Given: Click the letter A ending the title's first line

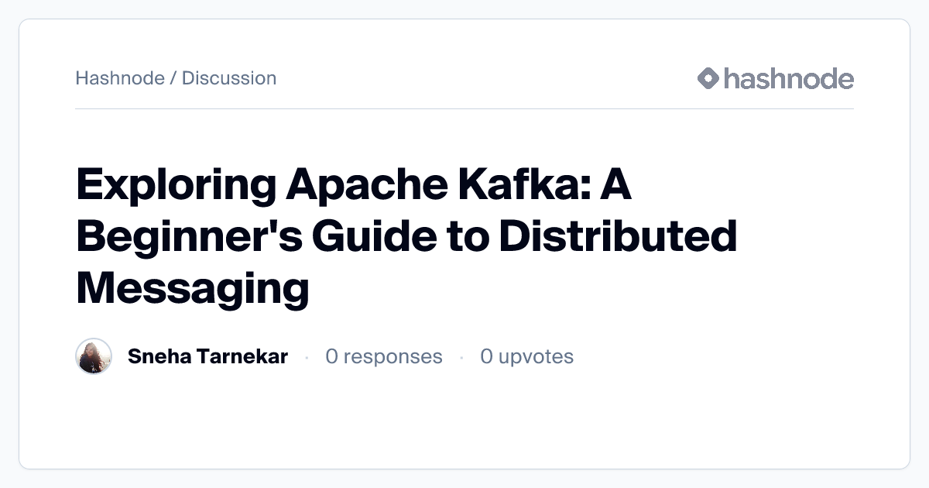Looking at the screenshot, I should 616,187.
